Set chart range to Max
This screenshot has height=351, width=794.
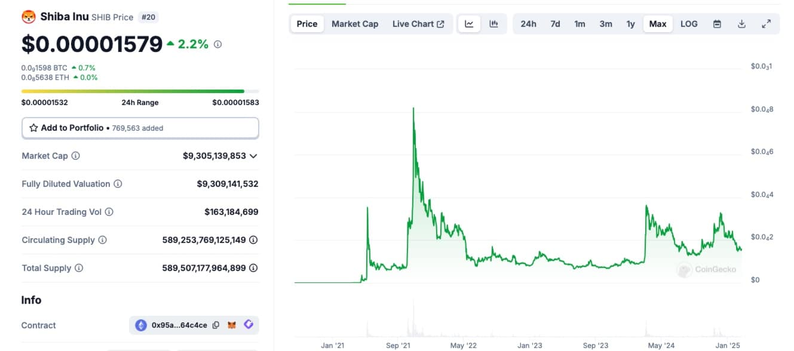pos(658,24)
